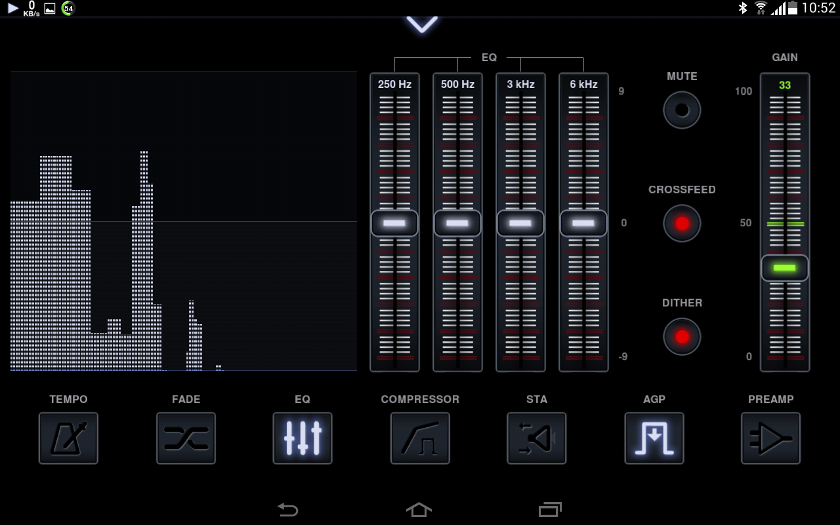Tap the spectrum analyzer display
This screenshot has height=525, width=840.
(184, 221)
